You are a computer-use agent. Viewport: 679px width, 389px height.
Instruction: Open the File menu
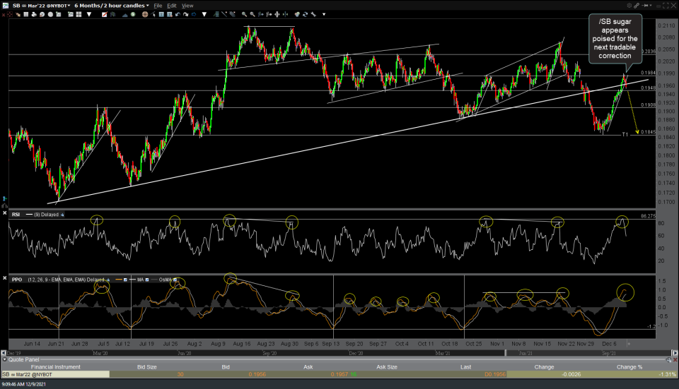pos(158,5)
